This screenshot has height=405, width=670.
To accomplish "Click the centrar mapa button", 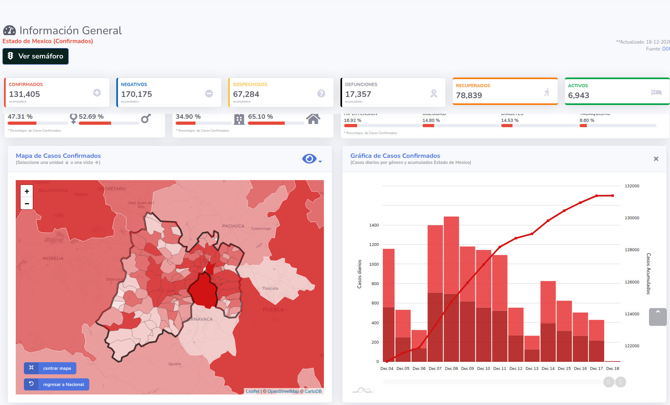I will point(50,368).
